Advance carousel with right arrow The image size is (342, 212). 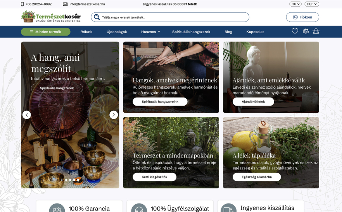[113, 115]
